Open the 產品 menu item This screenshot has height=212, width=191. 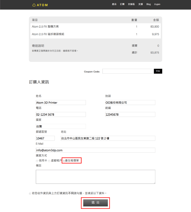pyautogui.click(x=114, y=4)
